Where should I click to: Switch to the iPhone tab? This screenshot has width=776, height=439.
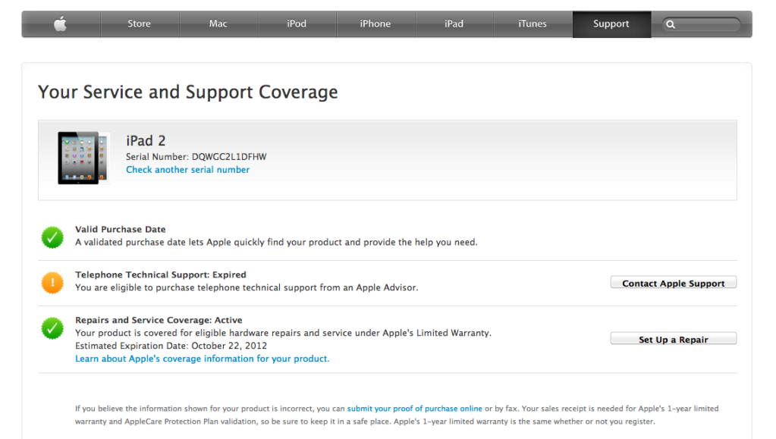click(x=375, y=24)
